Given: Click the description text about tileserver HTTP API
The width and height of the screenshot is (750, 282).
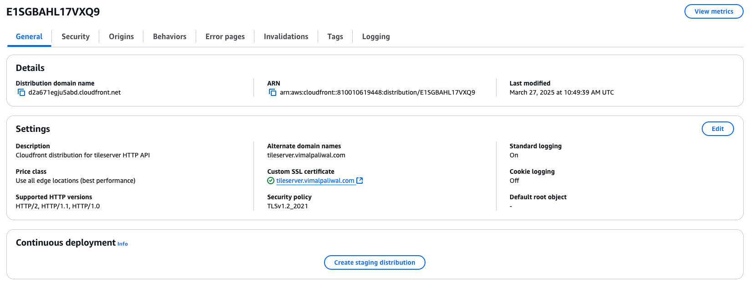Looking at the screenshot, I should click(x=83, y=155).
